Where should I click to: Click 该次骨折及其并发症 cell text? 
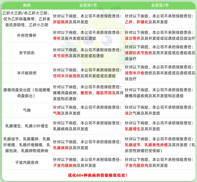tap(160, 38)
